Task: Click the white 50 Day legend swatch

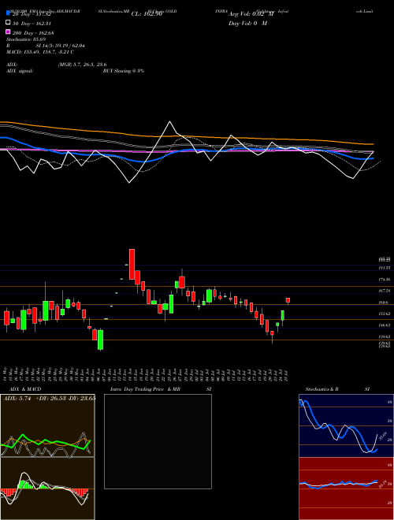Action: [x=8, y=23]
